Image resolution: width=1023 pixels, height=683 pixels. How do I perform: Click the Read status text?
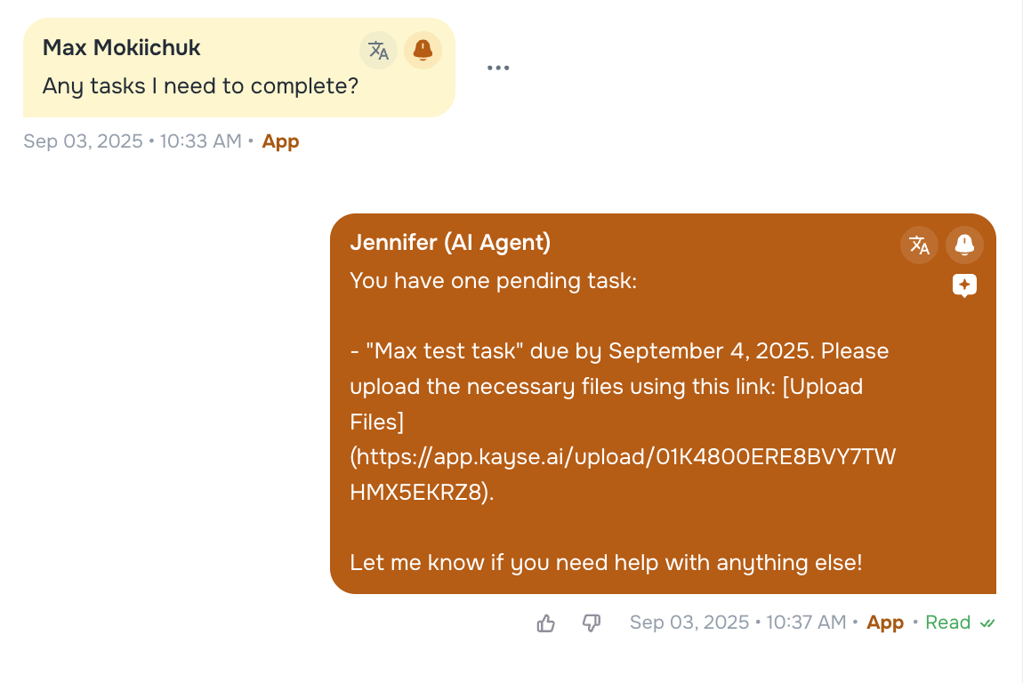click(947, 623)
